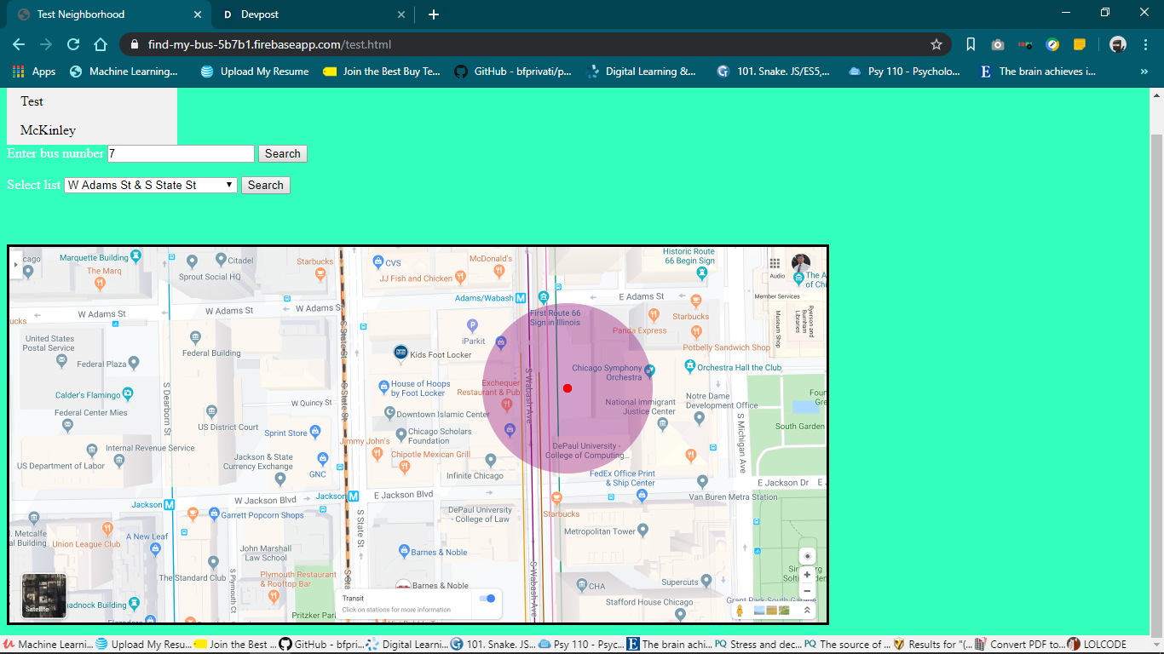Open the stop selection dropdown
Screen dimensions: 1164x654
(x=151, y=185)
